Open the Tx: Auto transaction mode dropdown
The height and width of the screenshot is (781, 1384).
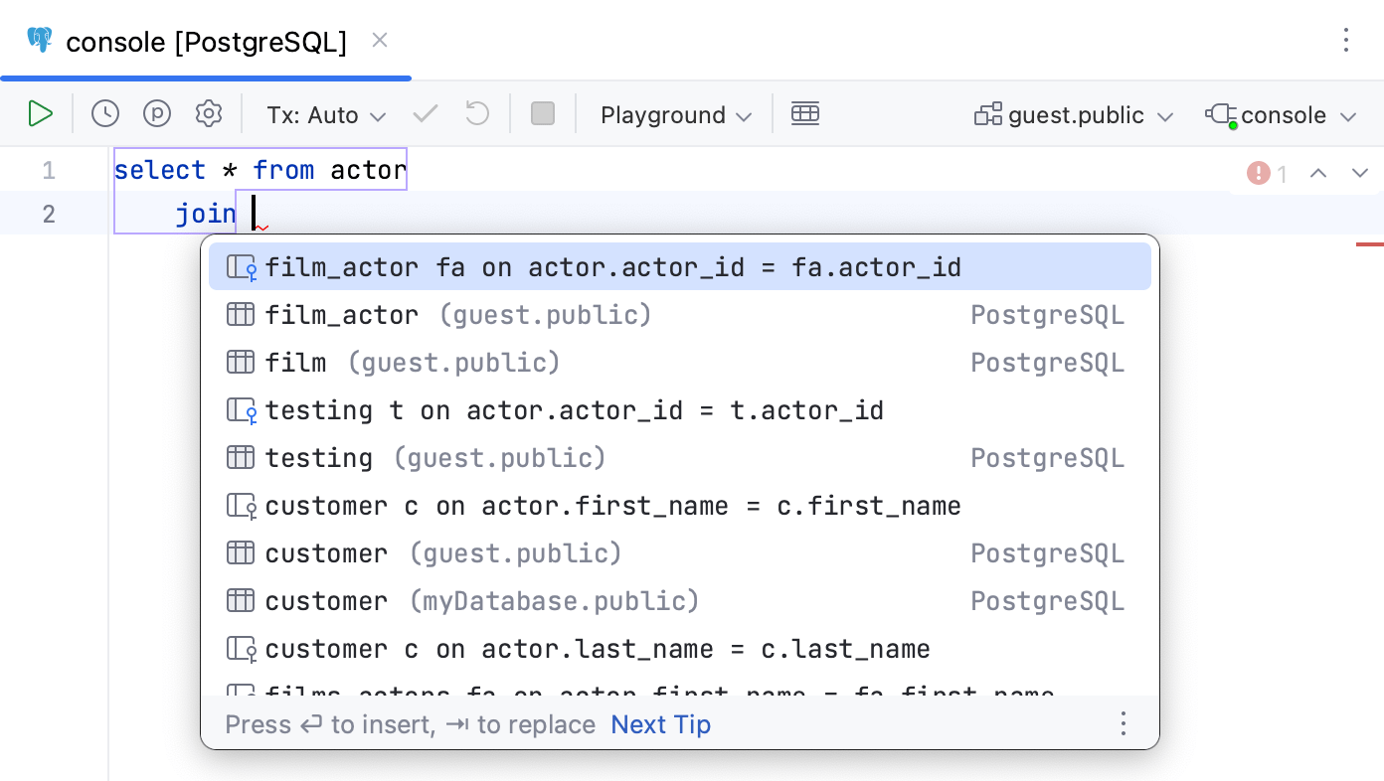tap(323, 114)
